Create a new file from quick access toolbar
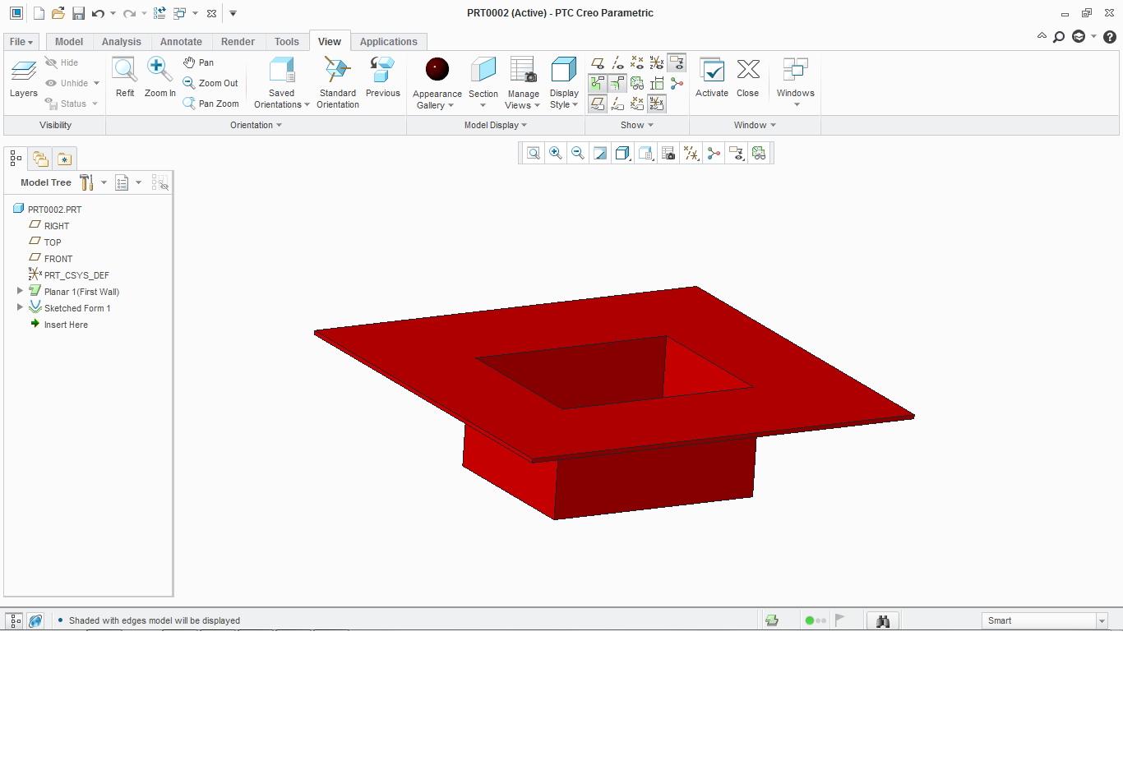The height and width of the screenshot is (779, 1123). pyautogui.click(x=39, y=13)
